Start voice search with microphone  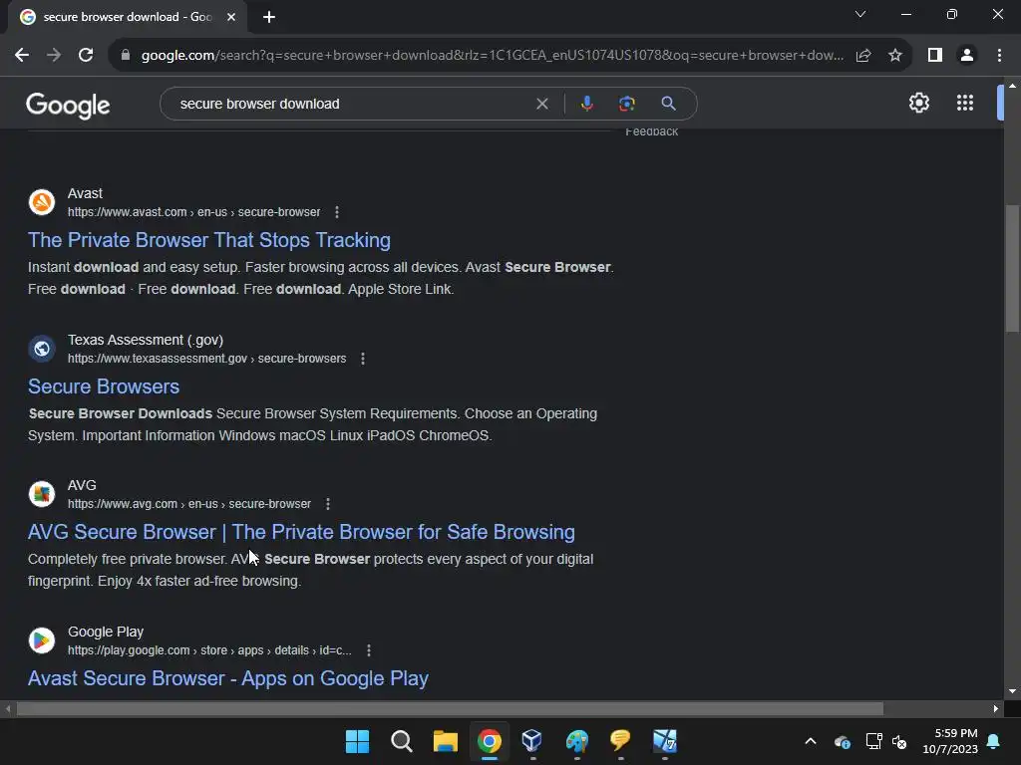pyautogui.click(x=586, y=104)
